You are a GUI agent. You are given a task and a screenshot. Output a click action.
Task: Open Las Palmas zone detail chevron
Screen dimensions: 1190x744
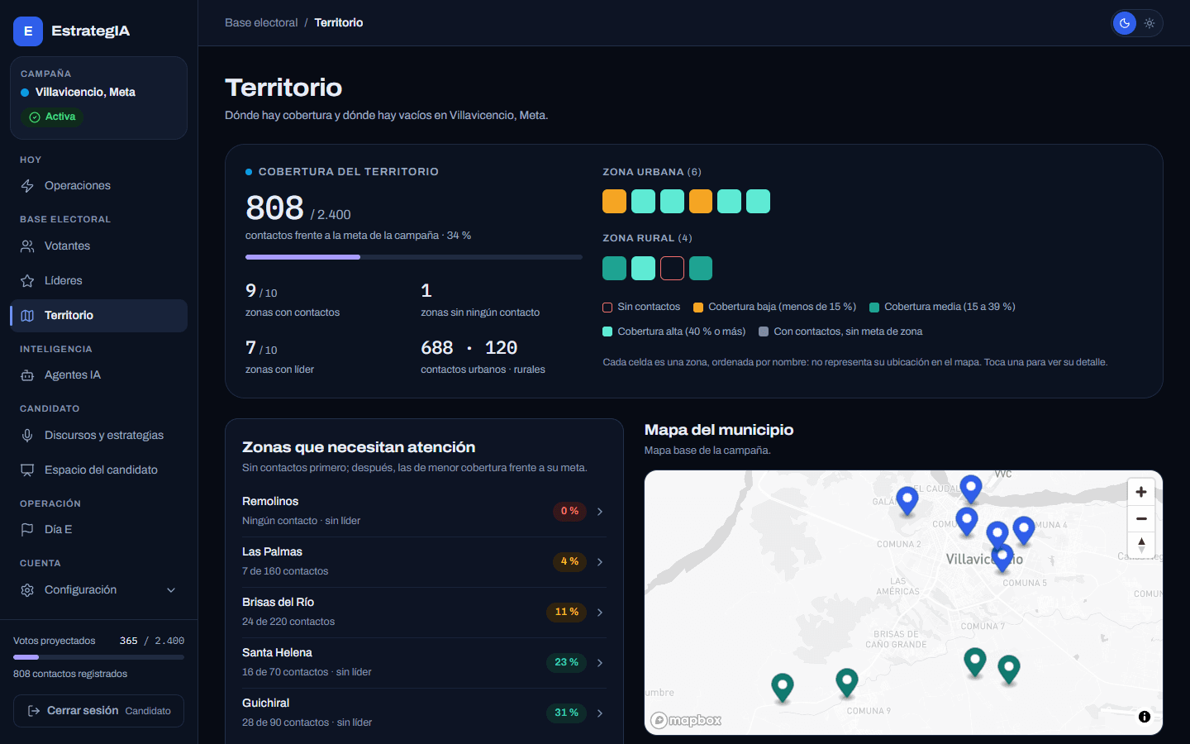tap(600, 562)
